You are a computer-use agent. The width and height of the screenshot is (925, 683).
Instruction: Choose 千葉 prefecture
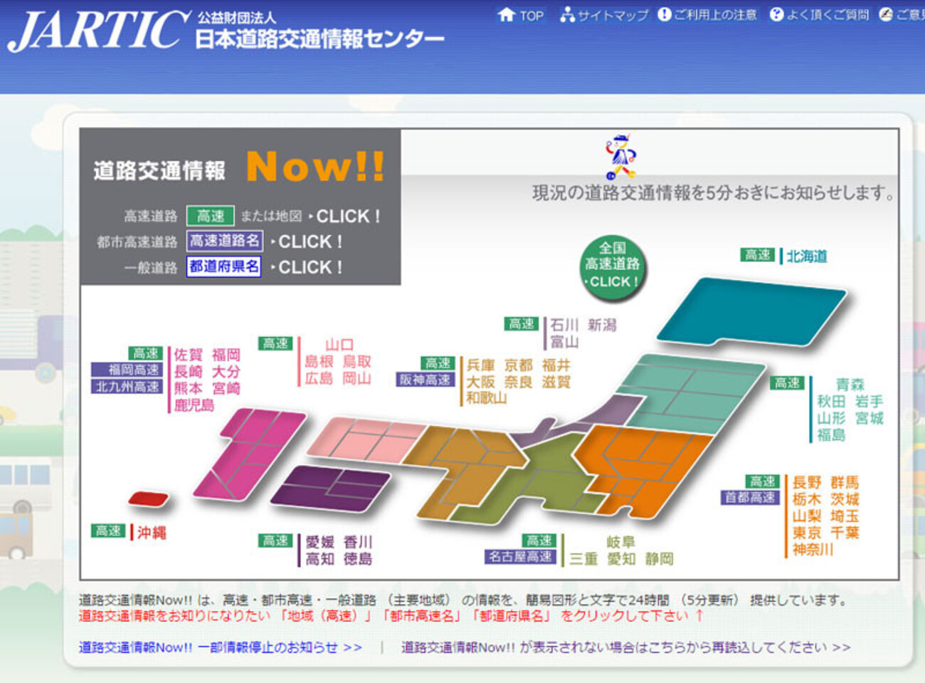(845, 533)
